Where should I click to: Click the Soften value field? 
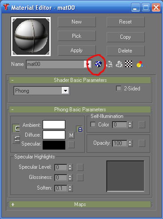click(x=61, y=188)
